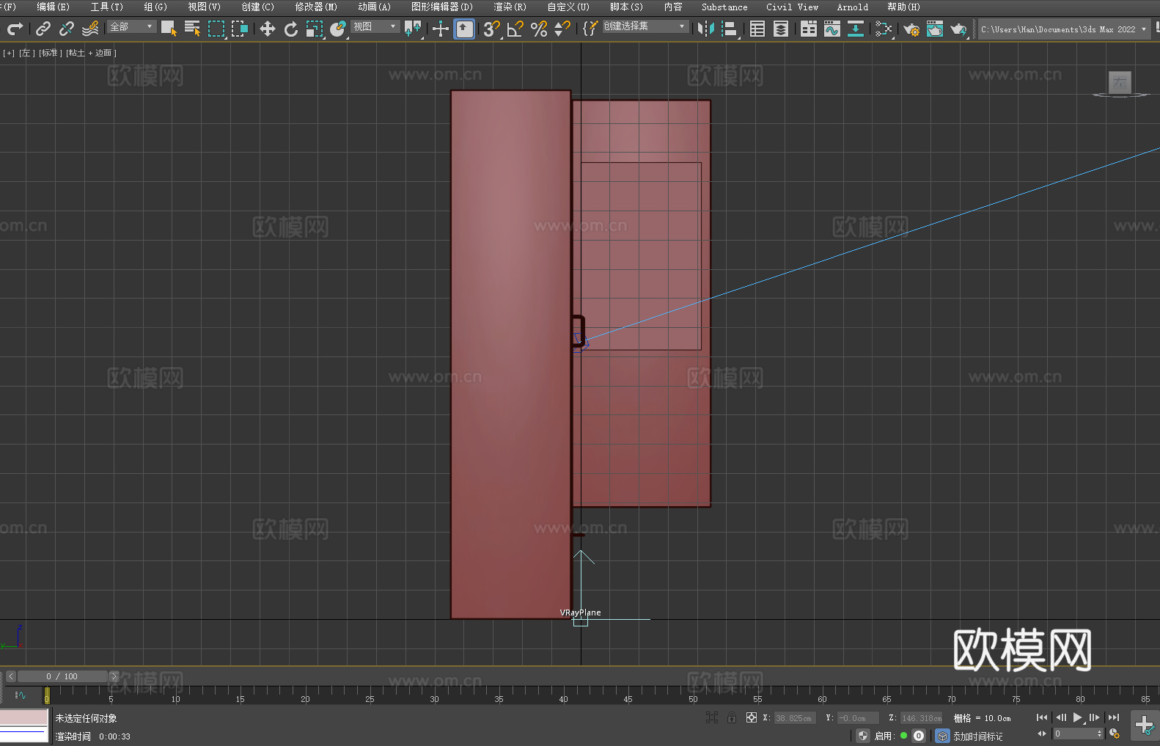Click the time slider 0 / 100 handle
Viewport: 1160px width, 746px height.
tap(62, 676)
